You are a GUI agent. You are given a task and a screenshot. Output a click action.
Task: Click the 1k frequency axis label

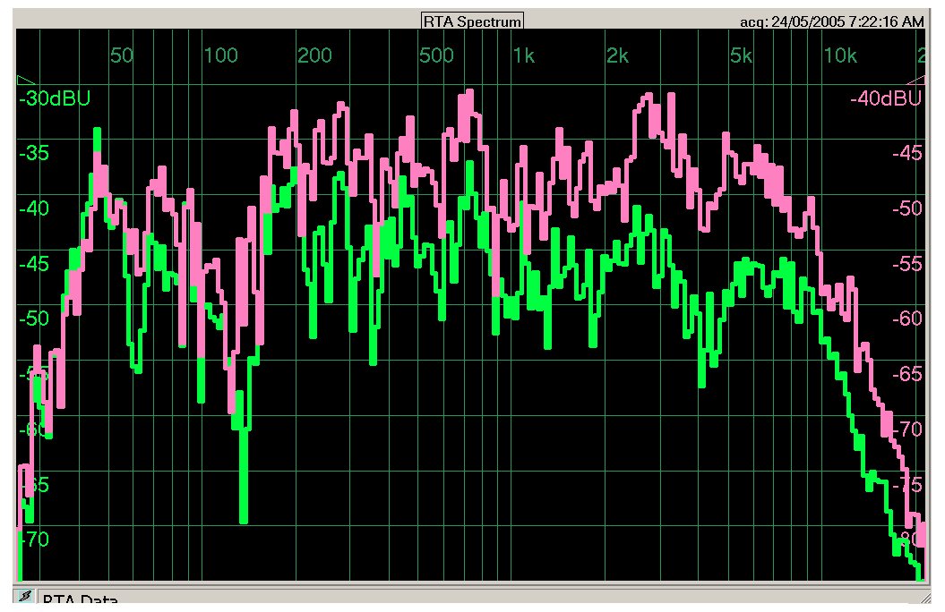(523, 56)
